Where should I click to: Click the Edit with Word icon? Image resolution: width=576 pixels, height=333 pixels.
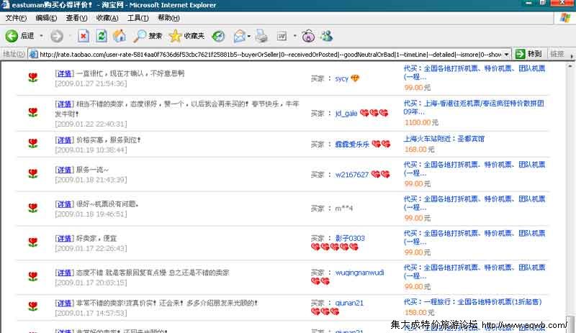(x=282, y=36)
